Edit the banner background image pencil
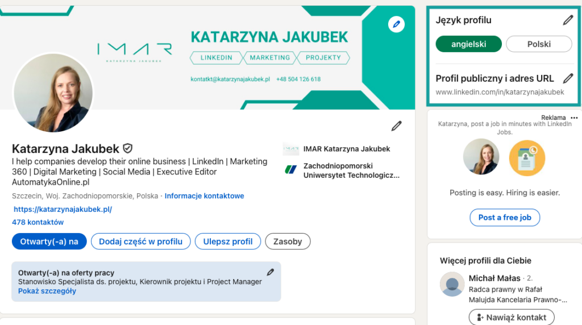This screenshot has width=582, height=325. (396, 24)
